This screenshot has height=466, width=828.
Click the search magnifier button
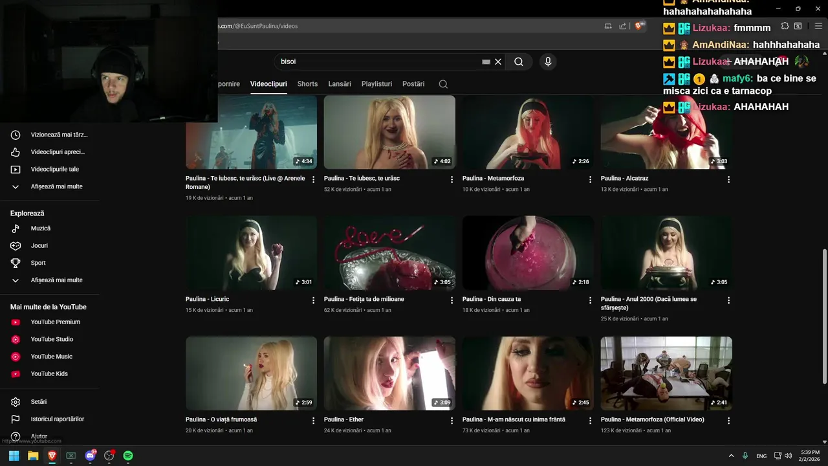click(x=519, y=61)
